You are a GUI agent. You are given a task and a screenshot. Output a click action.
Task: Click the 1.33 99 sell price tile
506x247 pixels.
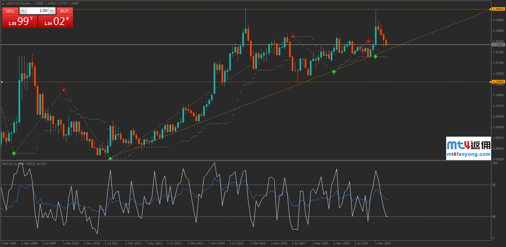point(20,21)
